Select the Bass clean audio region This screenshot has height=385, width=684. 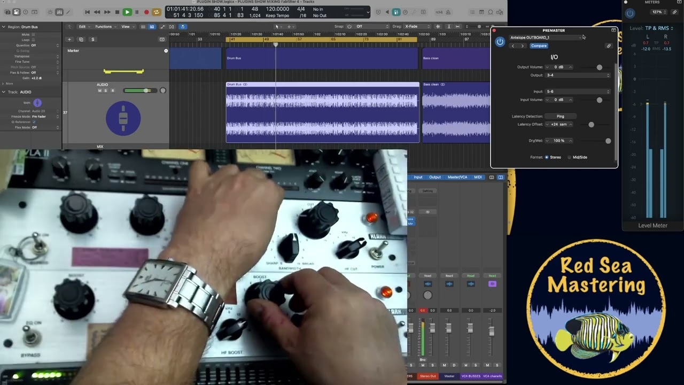point(456,112)
